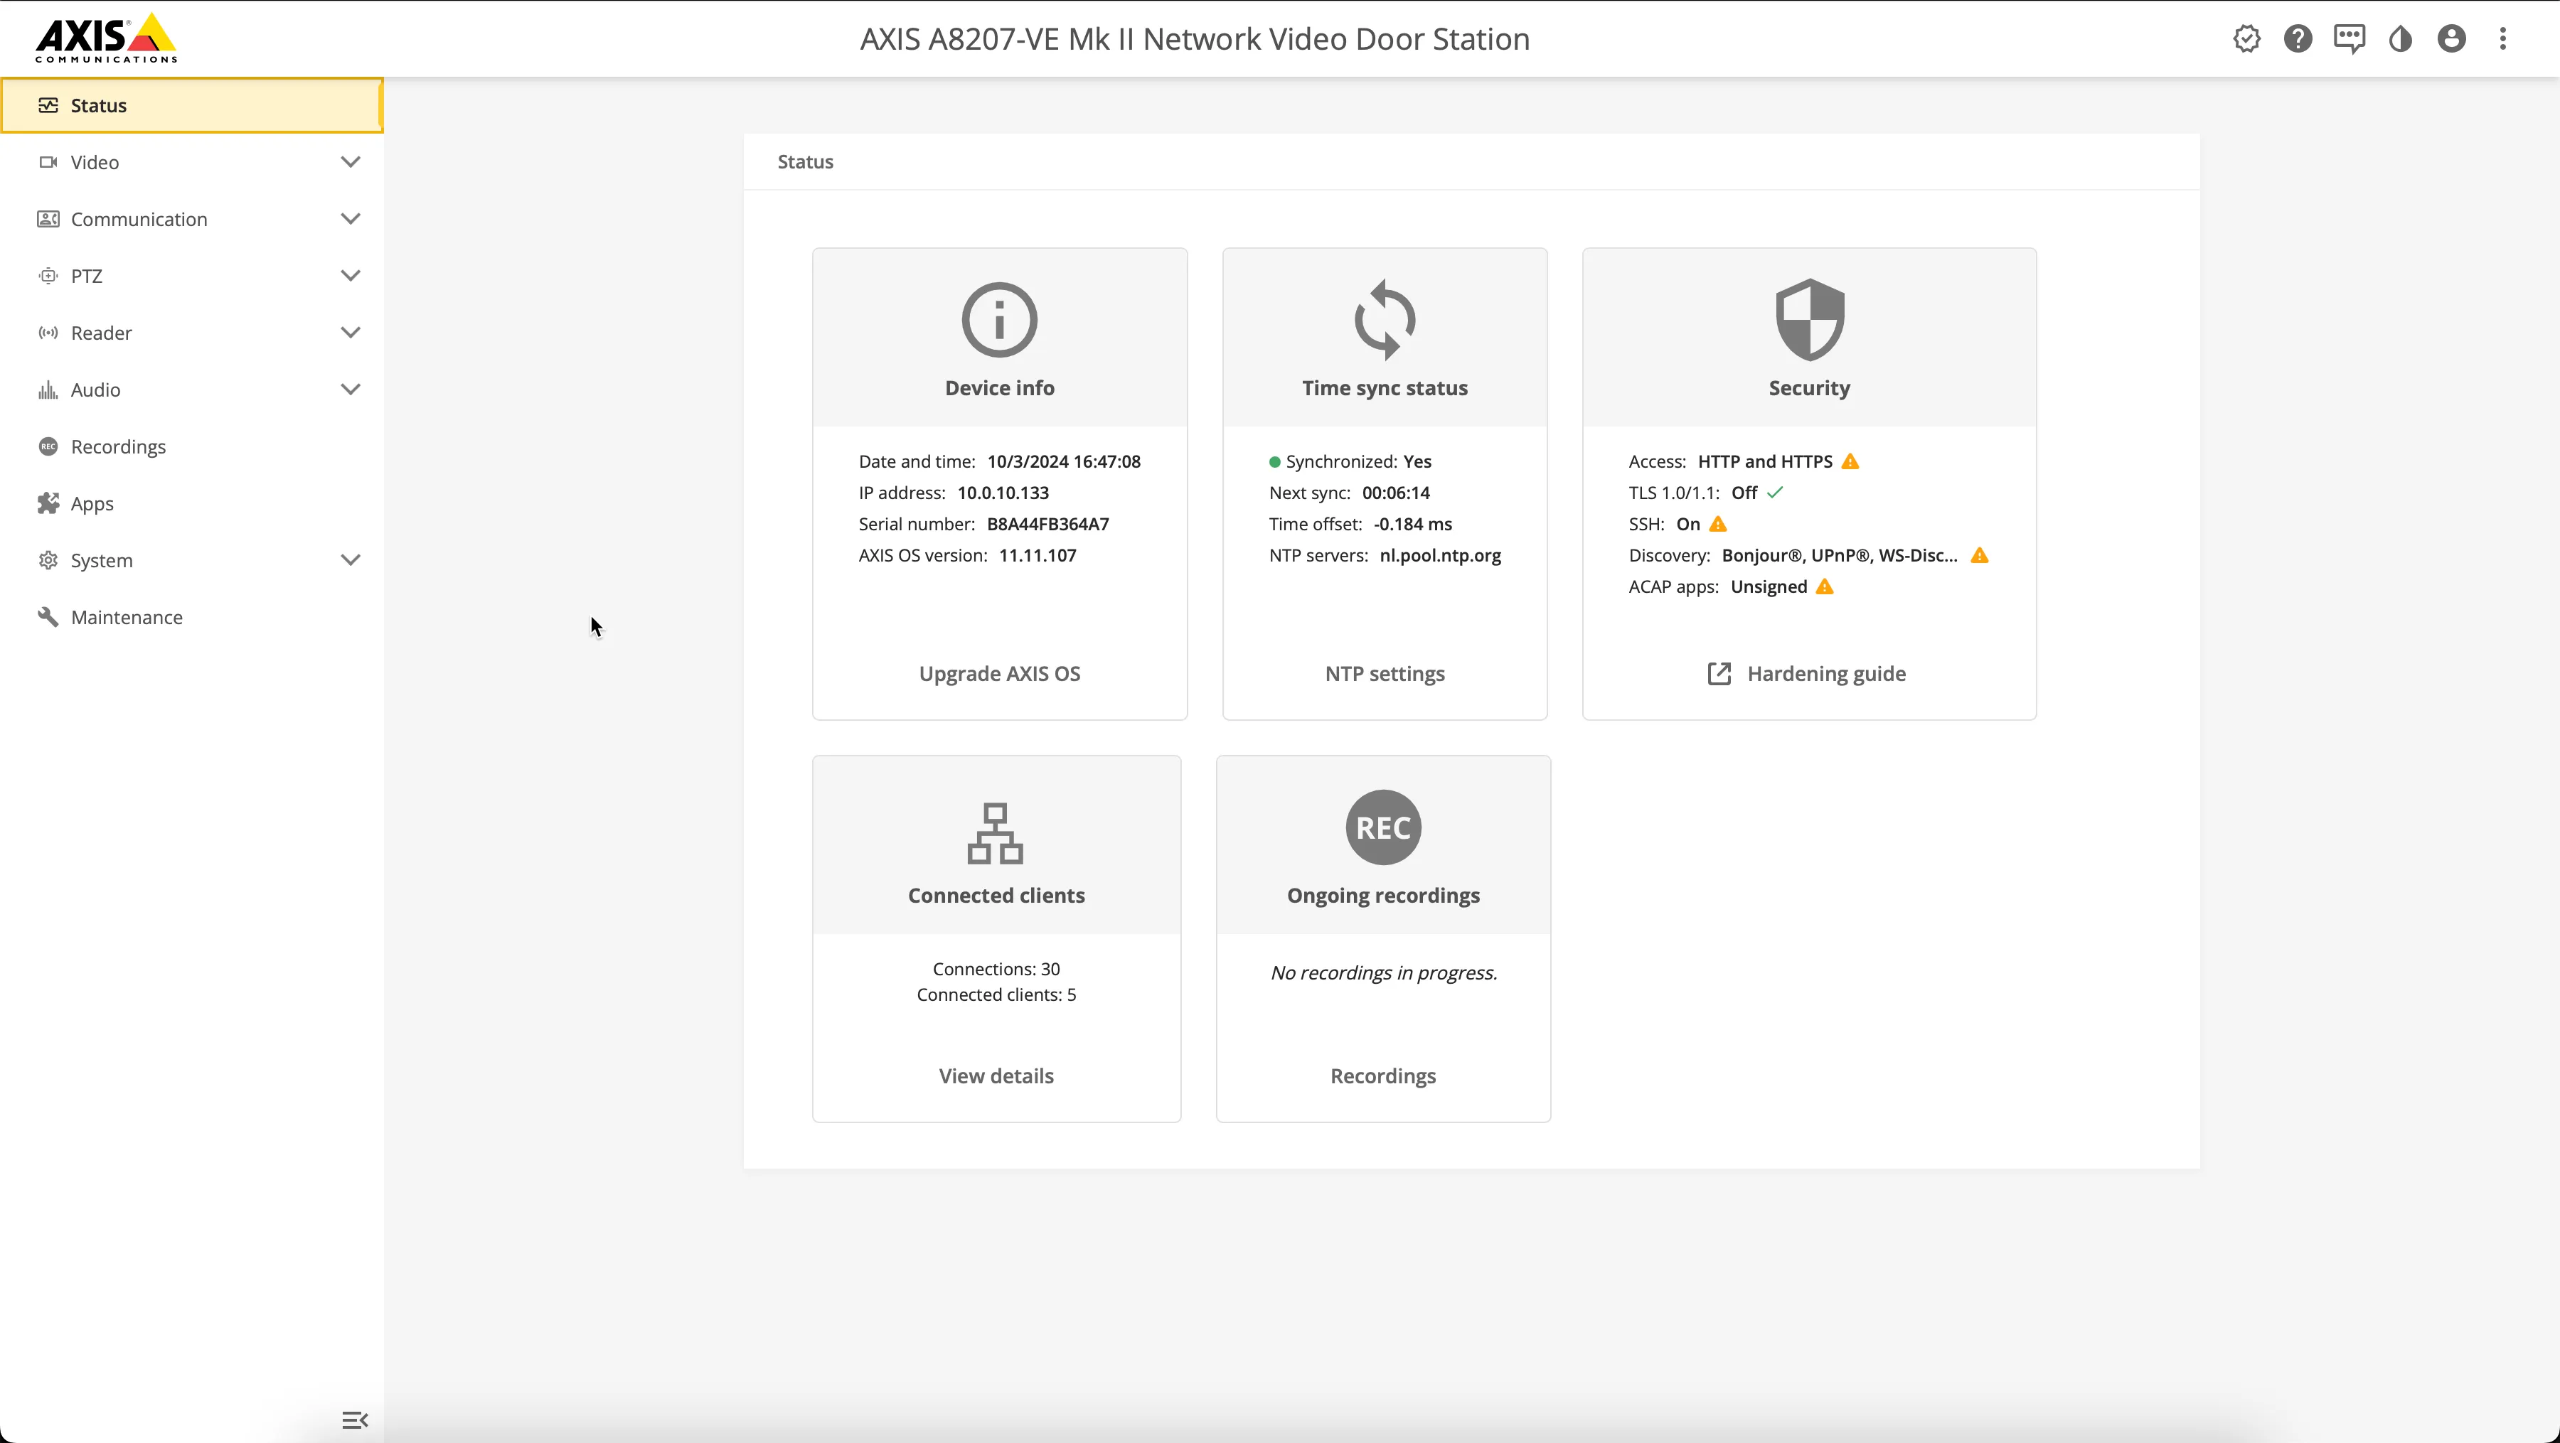The width and height of the screenshot is (2560, 1443).
Task: Click the Time offset -0.184 ms value
Action: point(1412,525)
